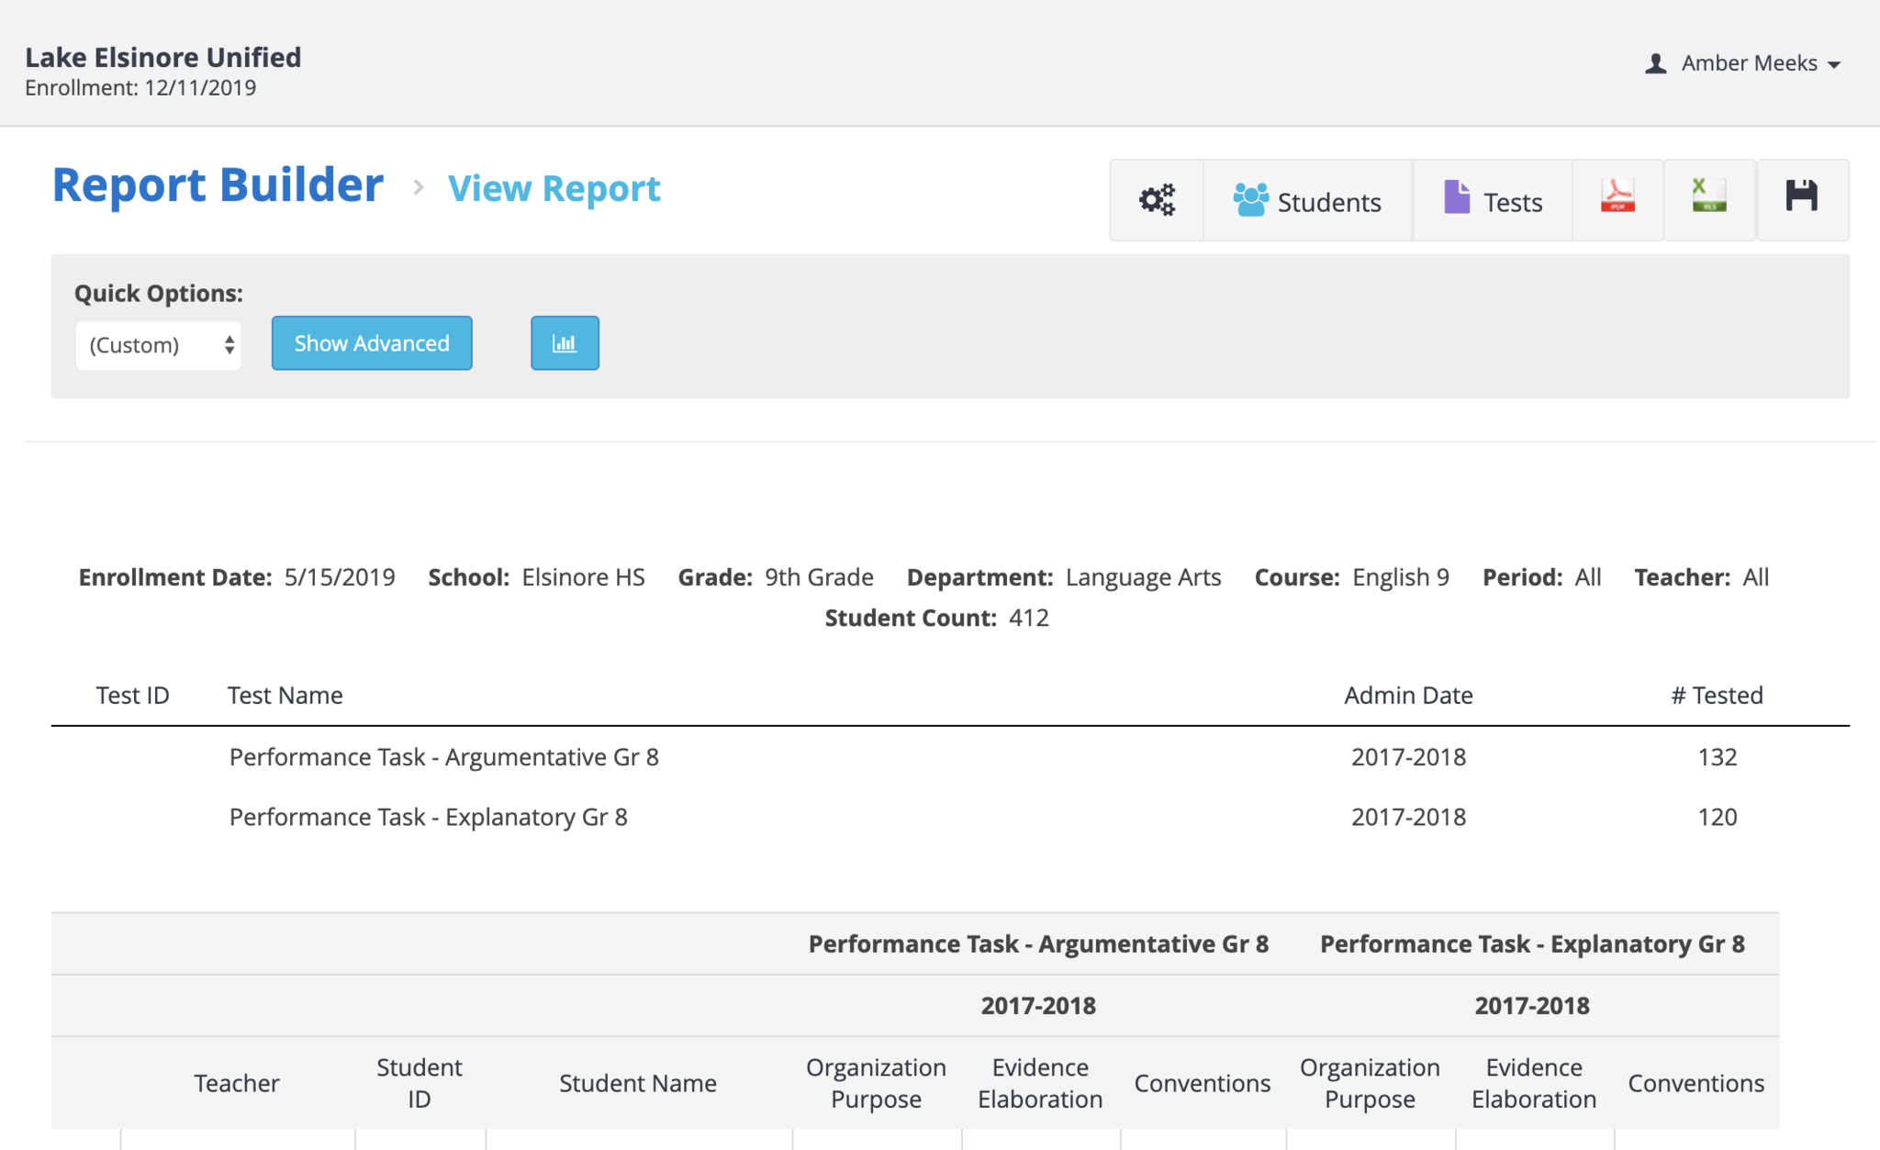Click Student Name column header

(x=638, y=1083)
